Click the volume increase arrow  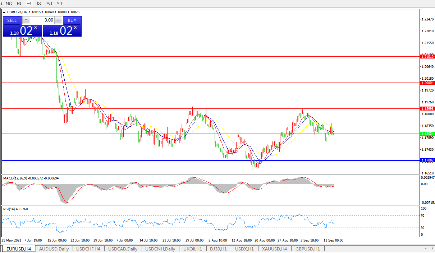pyautogui.click(x=58, y=20)
